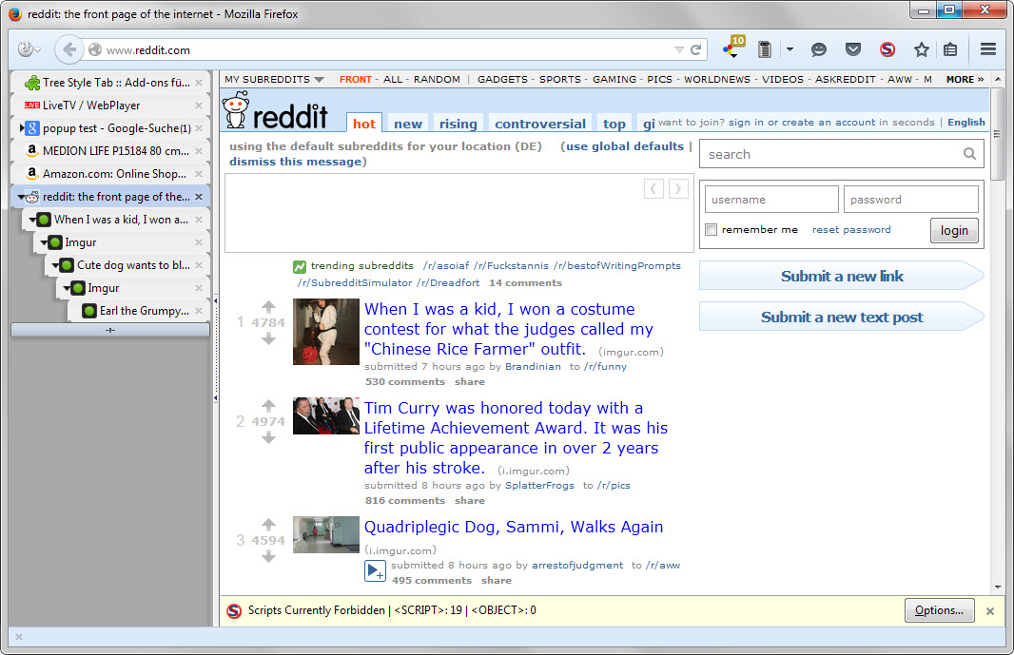Open the Tim Curry post thumbnail
The width and height of the screenshot is (1014, 655).
(x=326, y=415)
